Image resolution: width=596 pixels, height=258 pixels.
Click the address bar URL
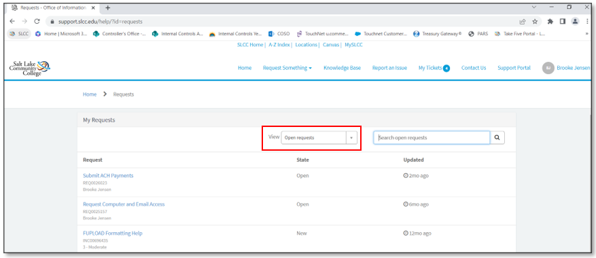(101, 22)
